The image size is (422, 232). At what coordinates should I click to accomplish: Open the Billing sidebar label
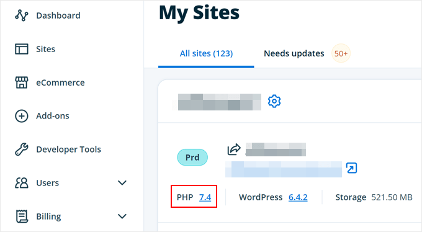tap(48, 216)
